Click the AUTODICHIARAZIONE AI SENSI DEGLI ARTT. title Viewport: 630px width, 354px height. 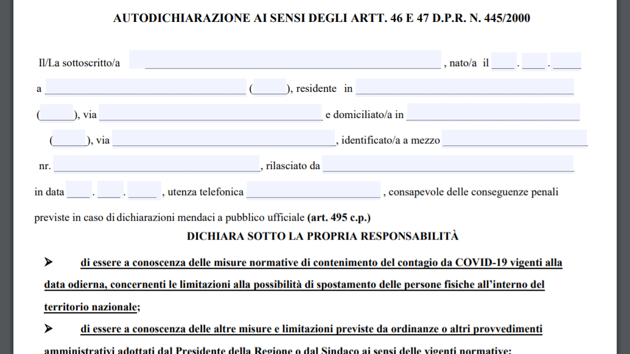pyautogui.click(x=321, y=18)
